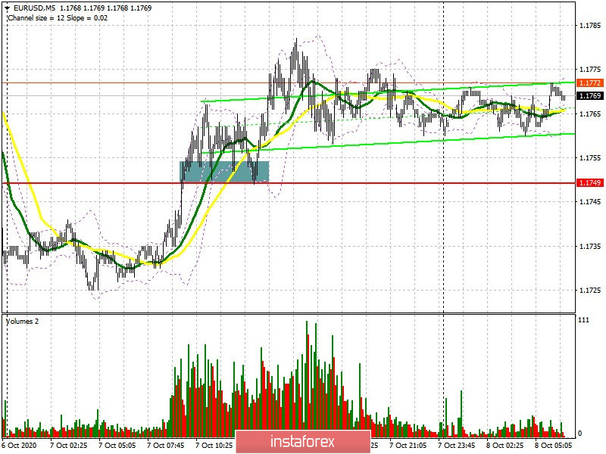The height and width of the screenshot is (454, 606).
Task: Click the '7 Oct 10:25' time axis label
Action: 214,446
